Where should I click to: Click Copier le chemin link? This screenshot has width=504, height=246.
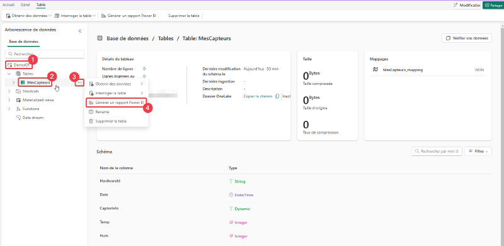[258, 96]
